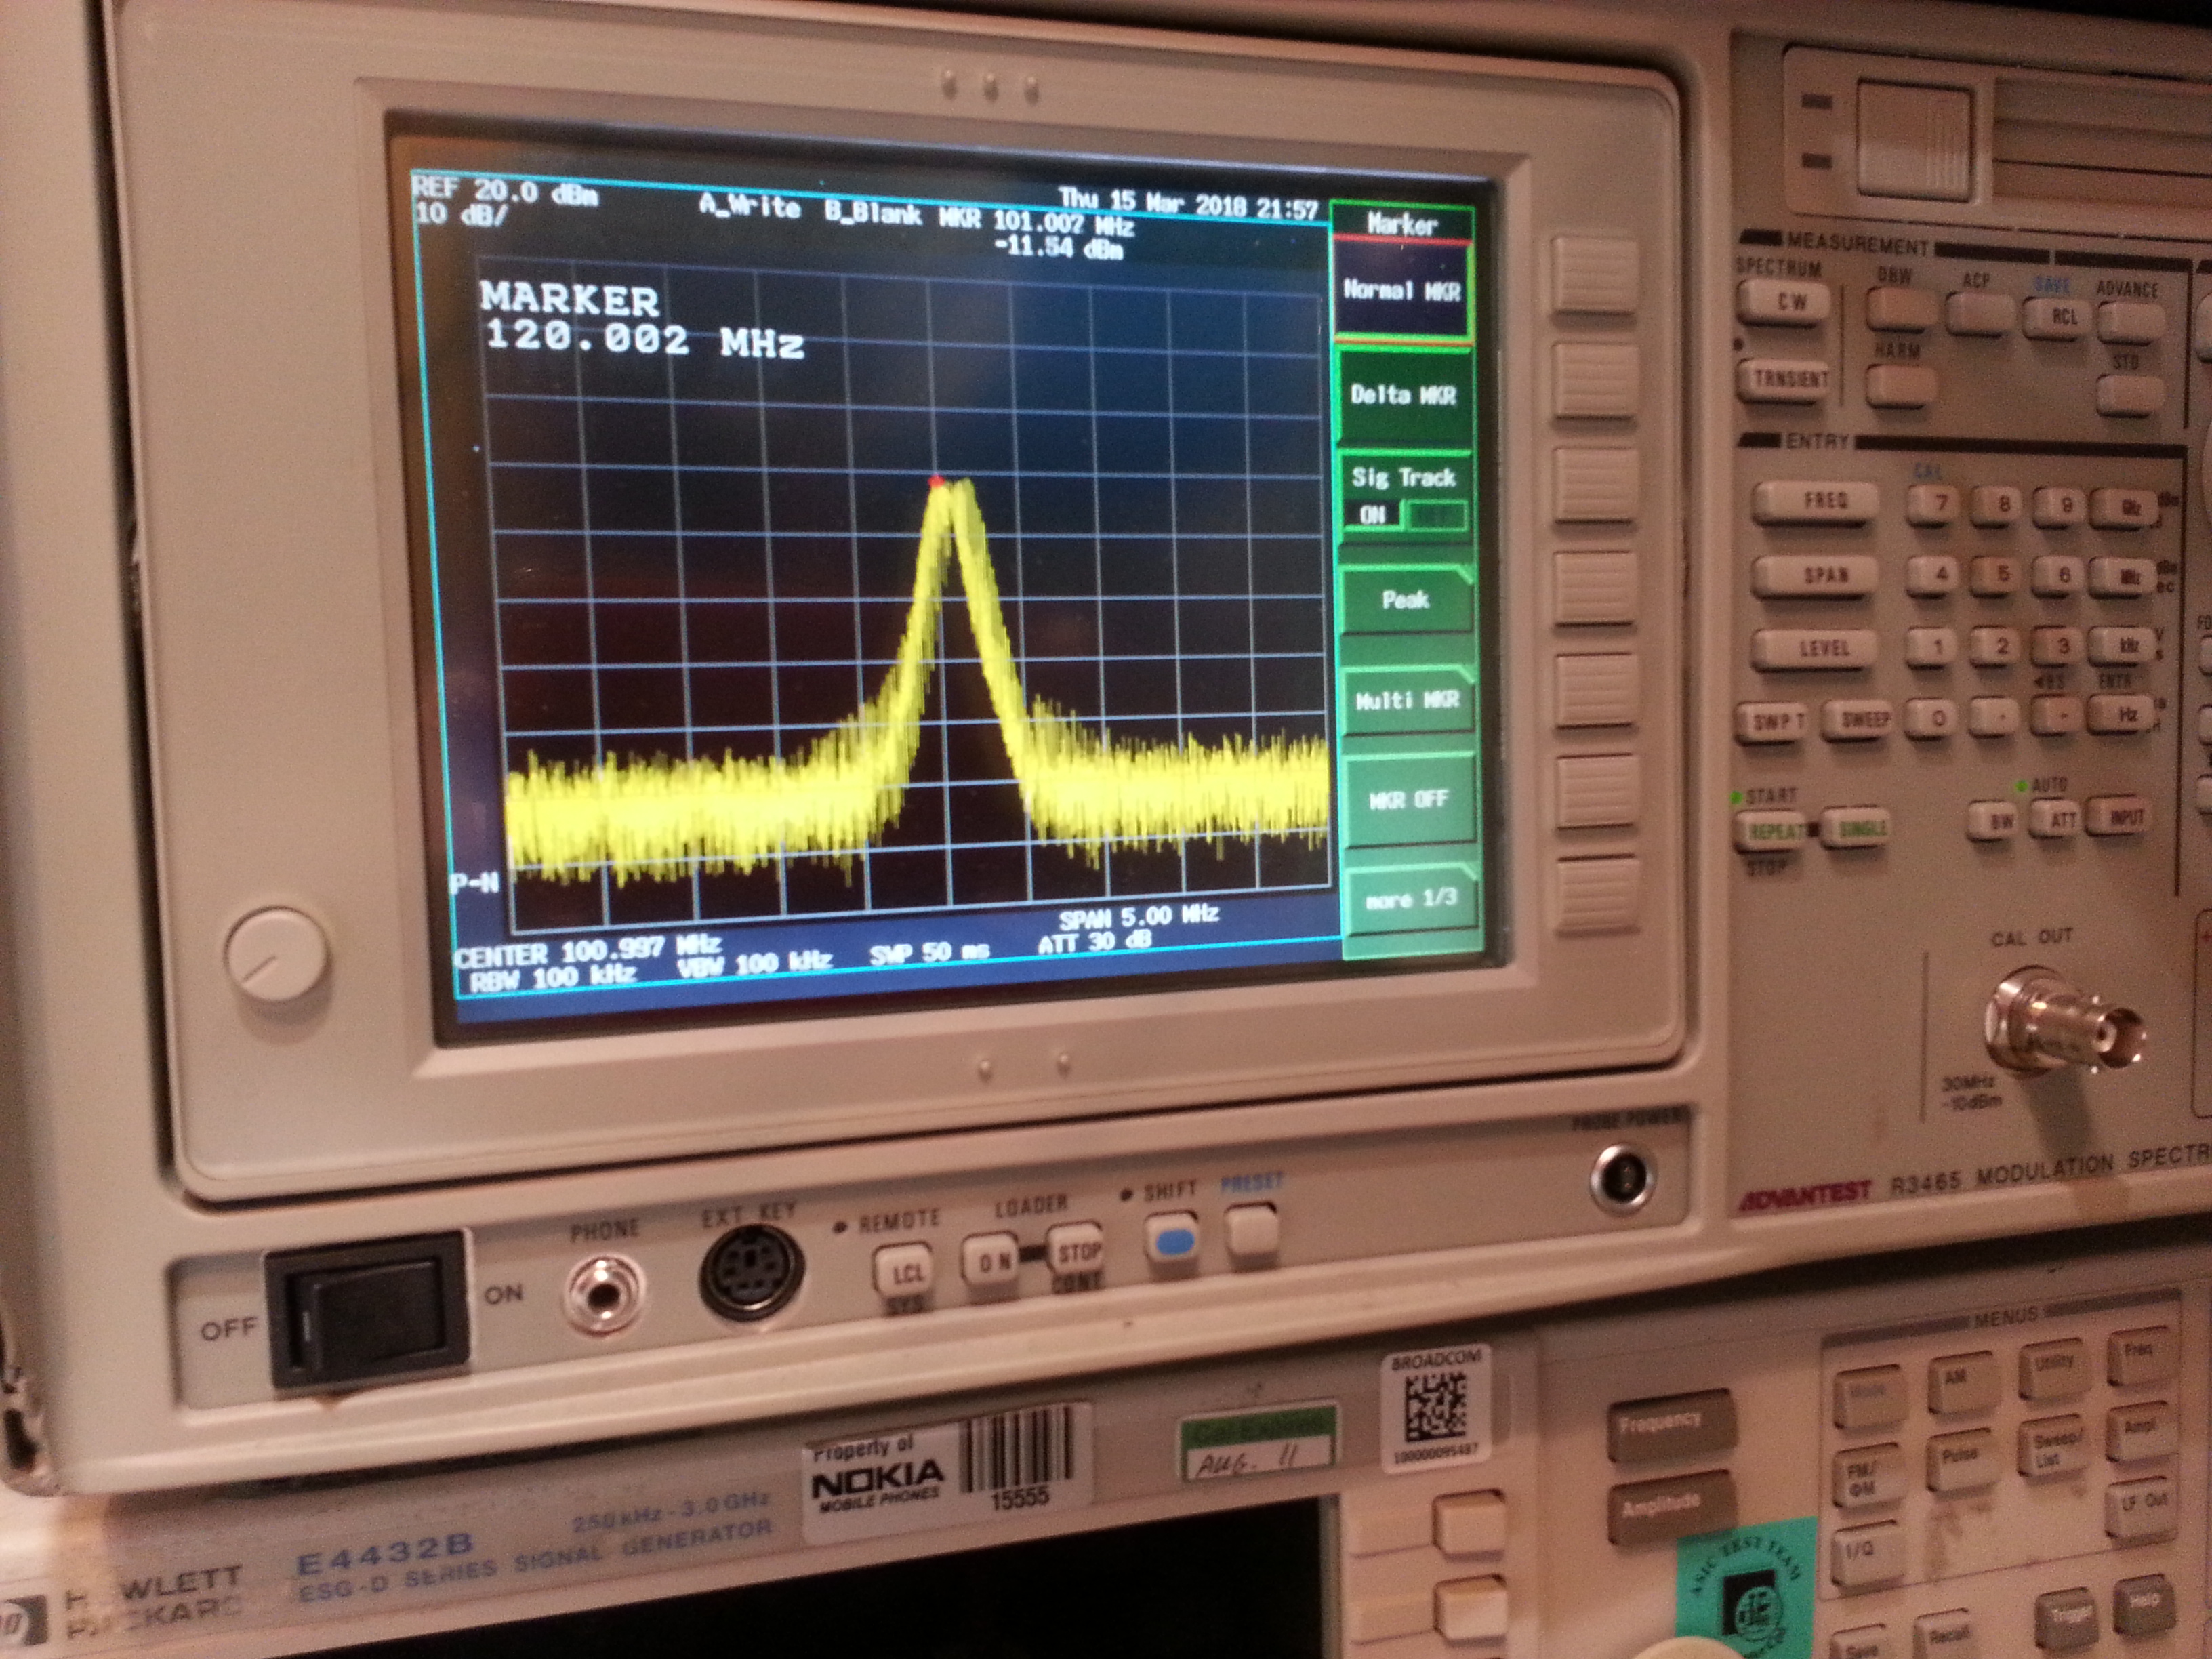This screenshot has width=2212, height=1659.
Task: Click the red marker dot at the signal peak
Action: (936, 482)
